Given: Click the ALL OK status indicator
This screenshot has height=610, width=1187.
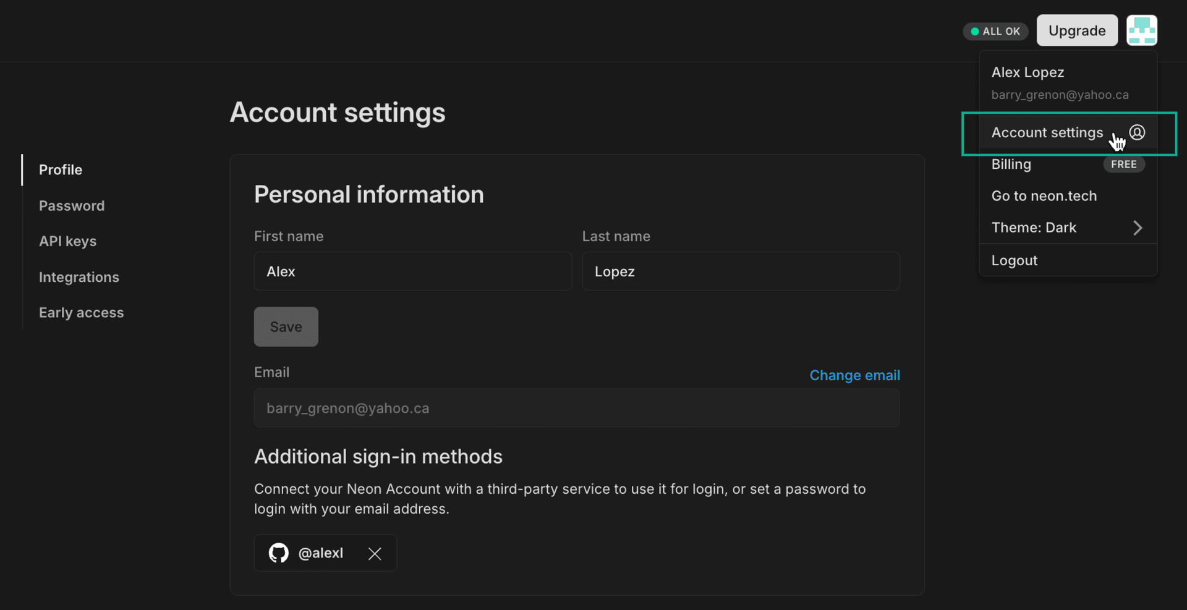Looking at the screenshot, I should (995, 31).
